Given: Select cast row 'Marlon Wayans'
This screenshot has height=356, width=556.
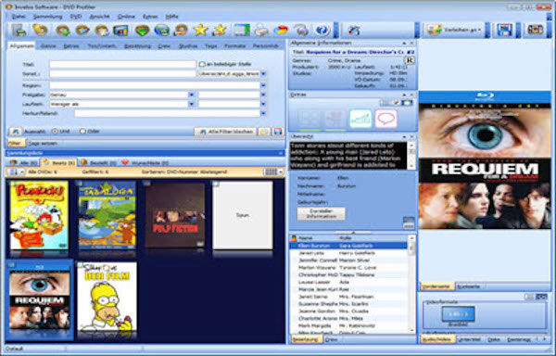Looking at the screenshot, I should (x=349, y=267).
